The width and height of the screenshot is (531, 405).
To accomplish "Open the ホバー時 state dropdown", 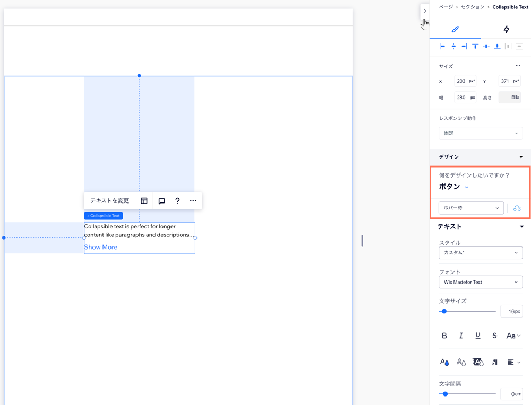I will (470, 208).
